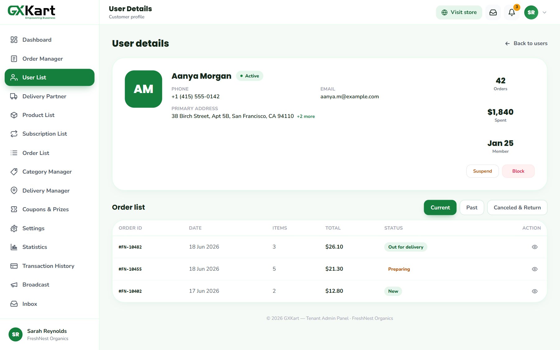Open Order Manager in sidebar
Screen dimensions: 560x350
click(49, 59)
